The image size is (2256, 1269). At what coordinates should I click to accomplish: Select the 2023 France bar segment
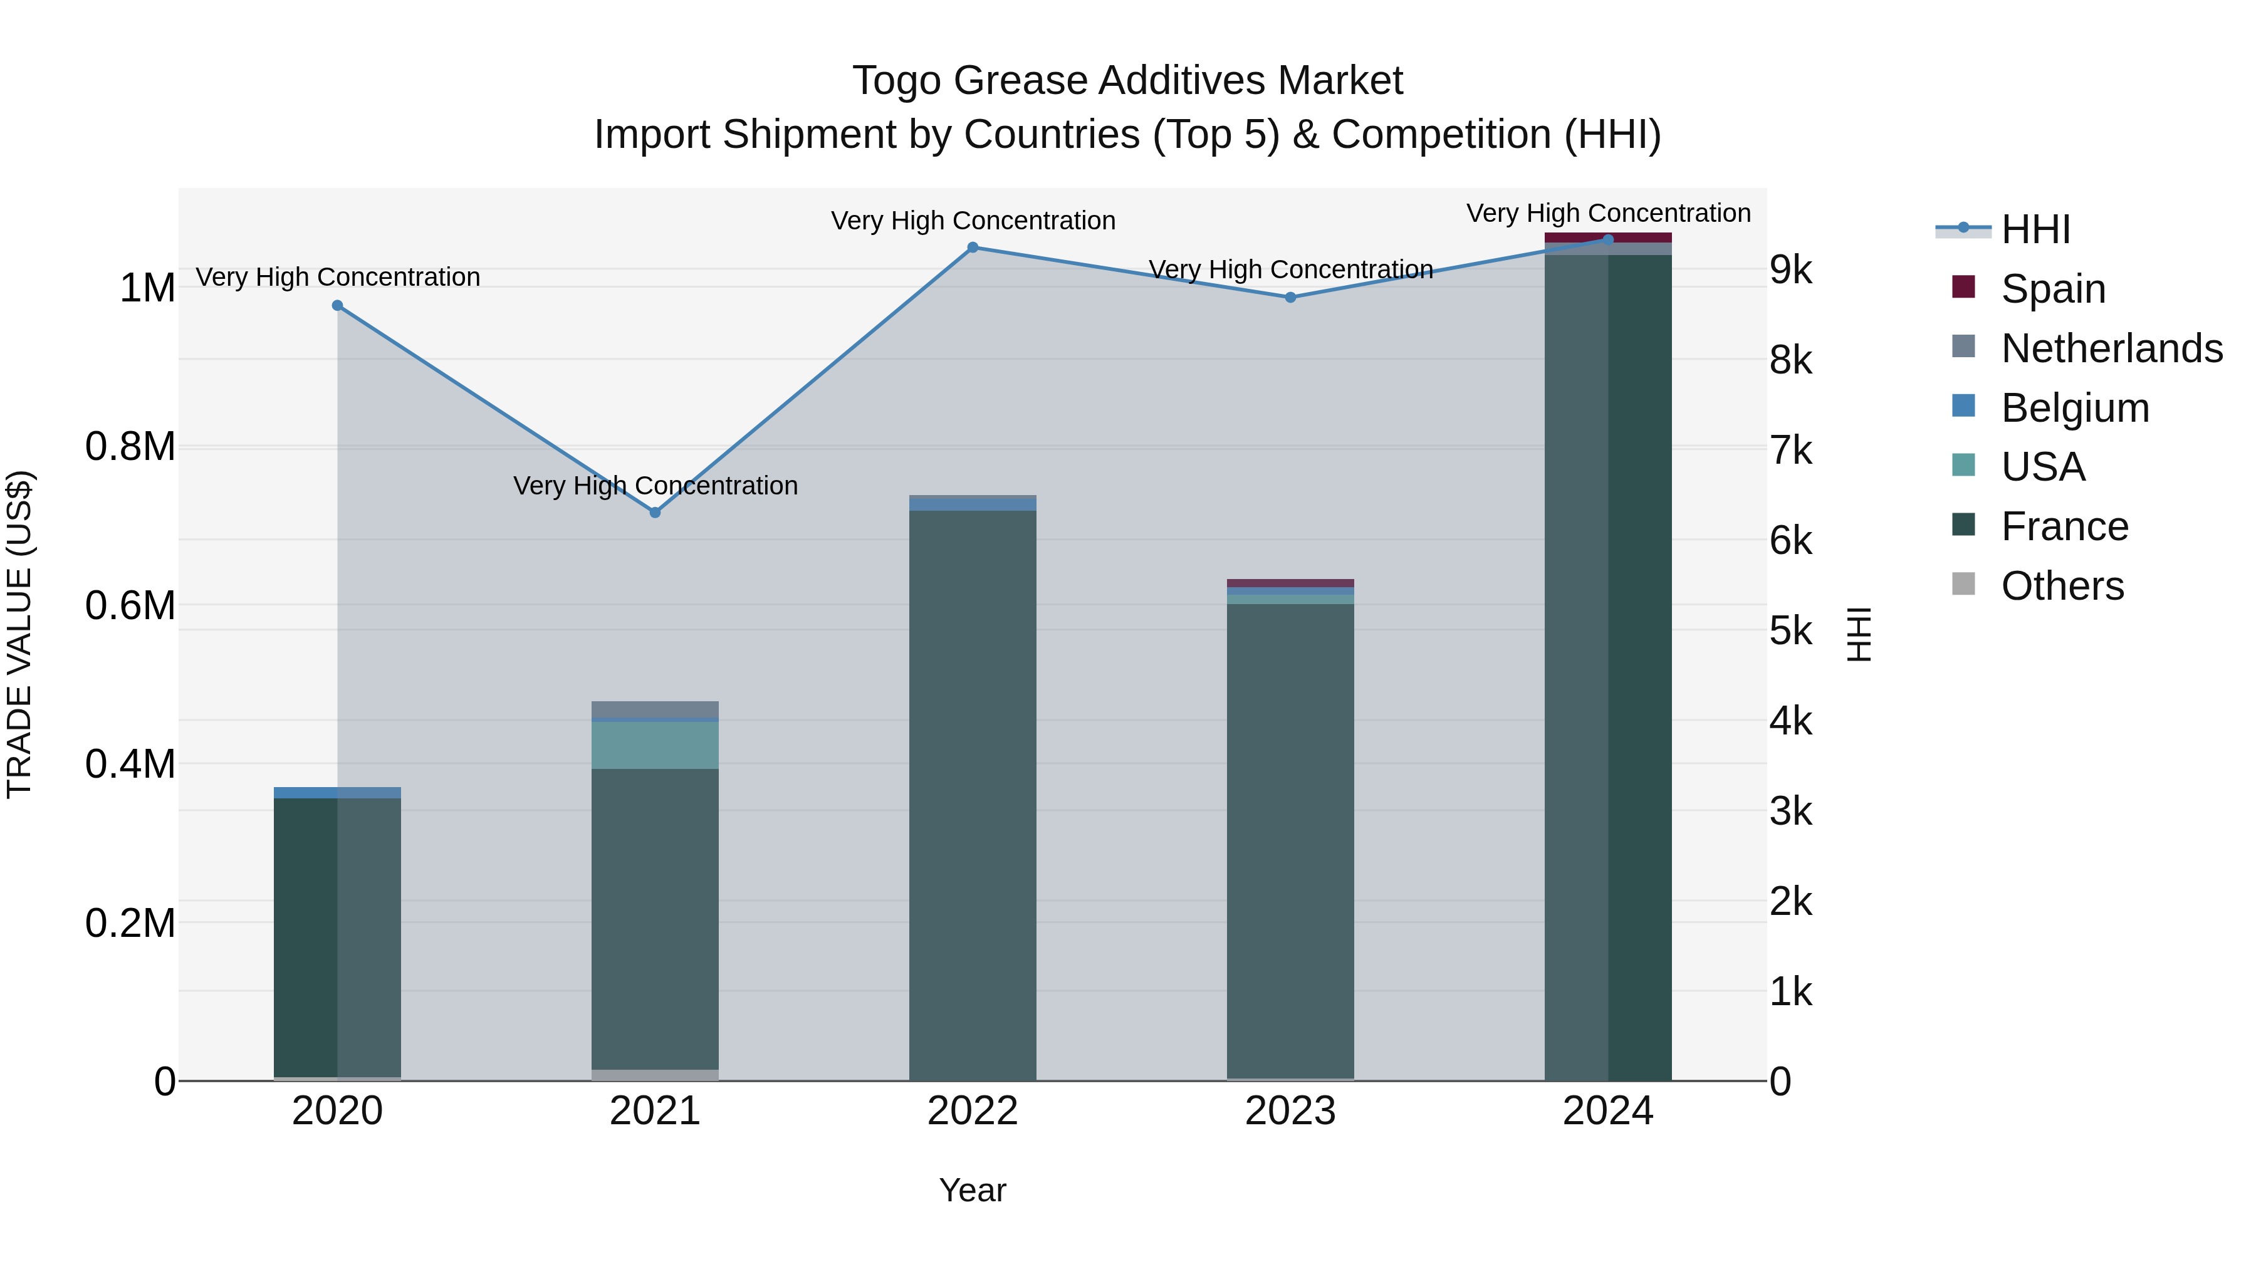point(1290,841)
